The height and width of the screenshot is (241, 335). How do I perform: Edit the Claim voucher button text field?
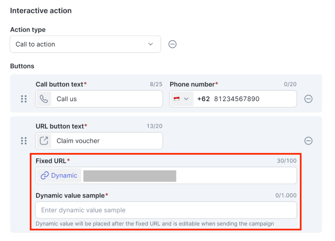click(106, 141)
